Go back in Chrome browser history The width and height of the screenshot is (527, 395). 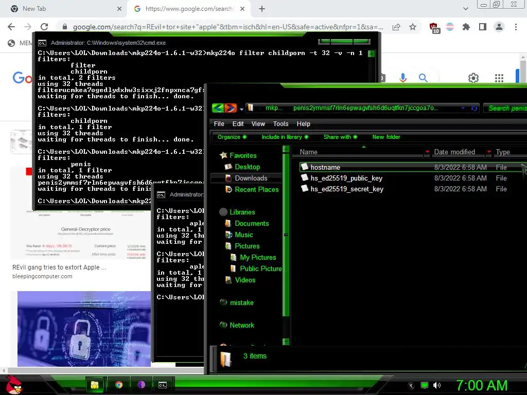(x=11, y=27)
